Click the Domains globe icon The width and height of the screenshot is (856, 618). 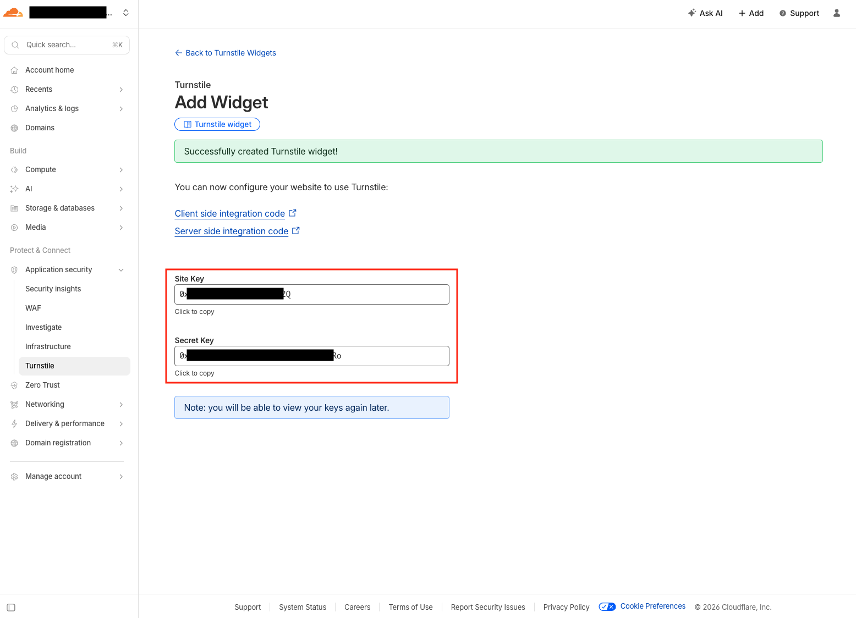(14, 128)
